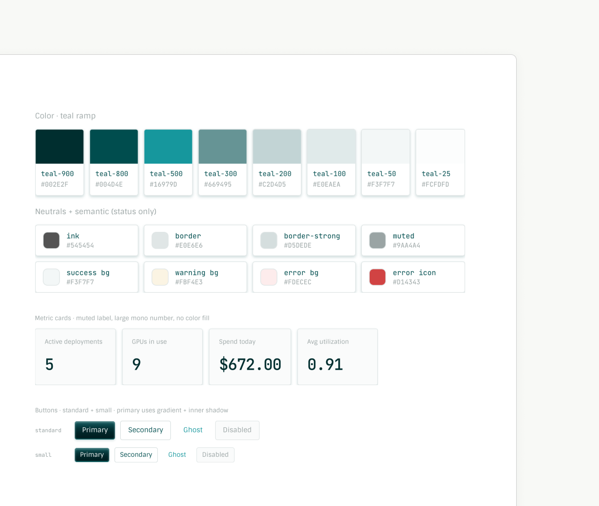This screenshot has width=599, height=506.
Task: Click the "Color · teal ramp" heading
Action: 66,116
